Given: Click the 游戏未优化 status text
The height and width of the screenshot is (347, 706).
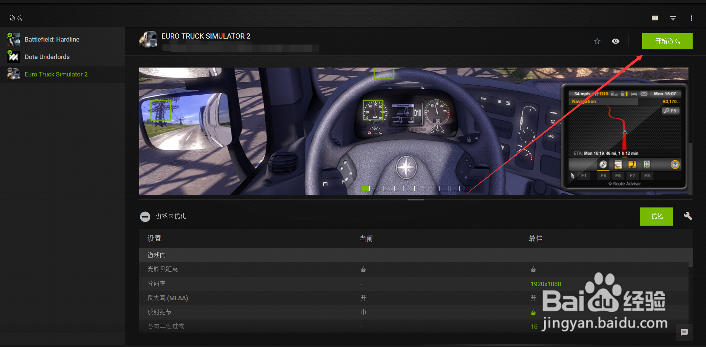Looking at the screenshot, I should tap(171, 216).
